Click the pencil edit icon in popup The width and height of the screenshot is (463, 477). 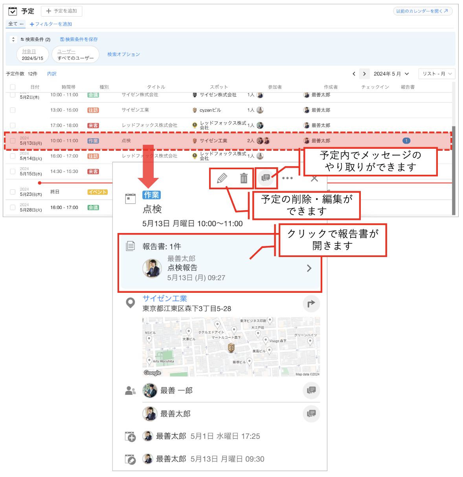pos(222,178)
